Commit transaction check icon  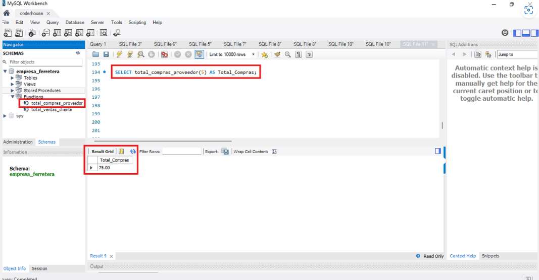pyautogui.click(x=177, y=54)
